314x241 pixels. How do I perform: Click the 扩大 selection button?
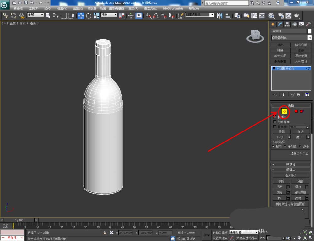click(x=300, y=131)
